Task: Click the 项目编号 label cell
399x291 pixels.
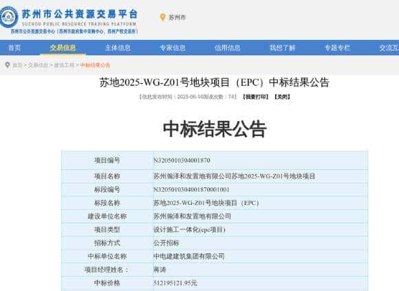Action: 107,160
